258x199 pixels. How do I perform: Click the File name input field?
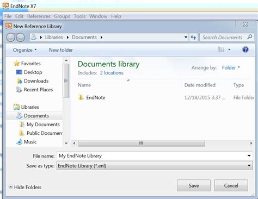tap(152, 156)
